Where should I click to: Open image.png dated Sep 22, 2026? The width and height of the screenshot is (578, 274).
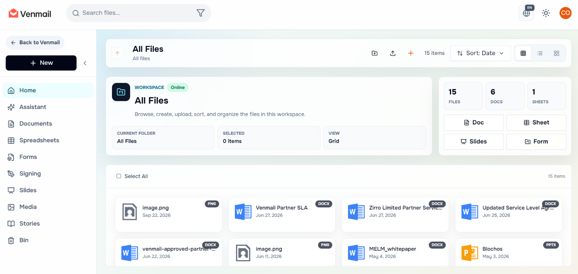click(x=169, y=215)
